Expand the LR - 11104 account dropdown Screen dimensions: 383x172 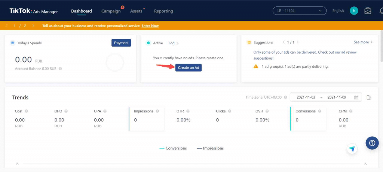click(x=300, y=11)
